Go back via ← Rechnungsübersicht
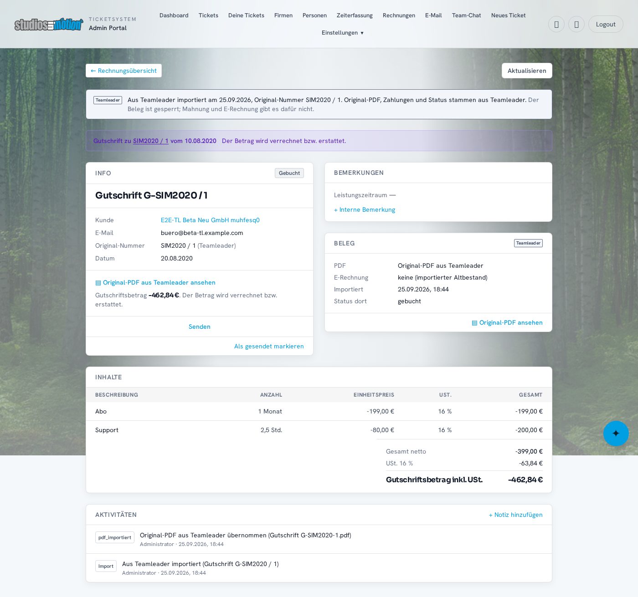 pyautogui.click(x=123, y=71)
